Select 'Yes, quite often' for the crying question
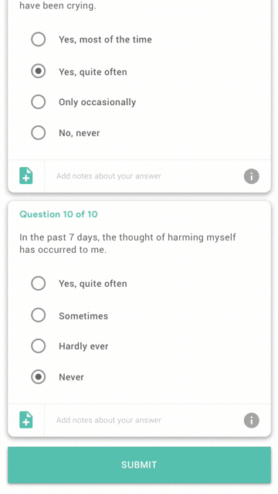 point(38,71)
